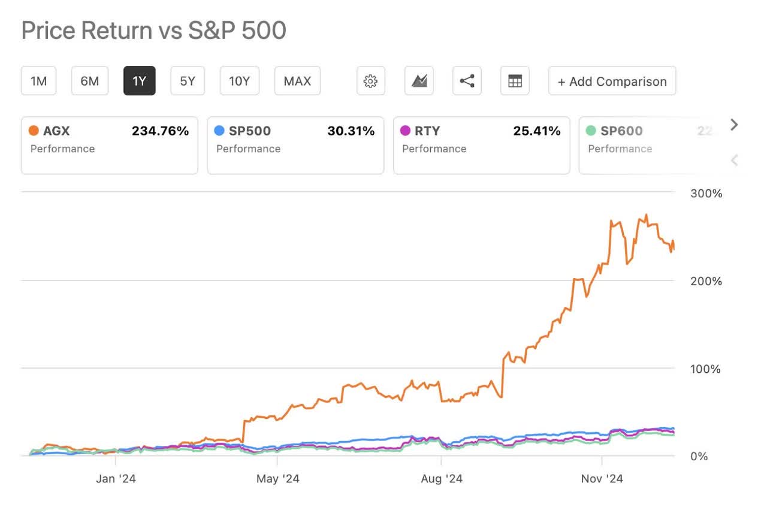
Task: Click the magenta RTY series color dot
Action: pos(406,131)
